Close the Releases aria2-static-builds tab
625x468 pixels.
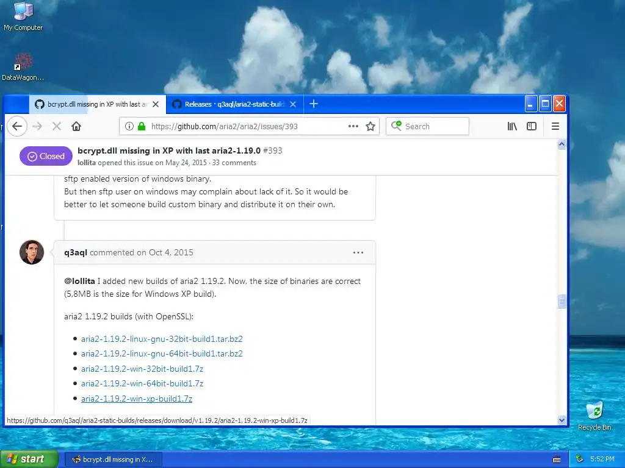(293, 104)
